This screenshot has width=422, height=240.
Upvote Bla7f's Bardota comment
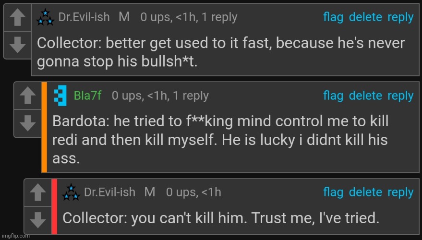click(28, 96)
